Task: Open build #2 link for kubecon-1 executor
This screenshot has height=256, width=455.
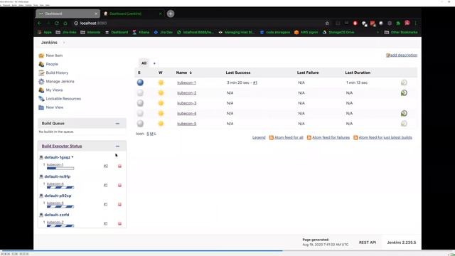Action: 106,166
